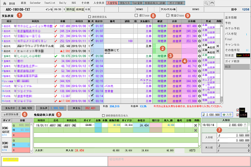Open バス手配 in the side panel

click(x=231, y=34)
